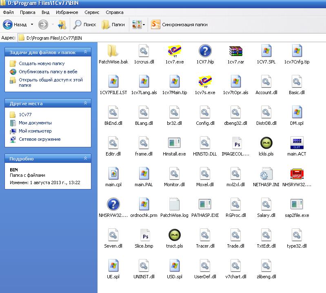Select the lckls.pls file icon
The image size is (326, 293).
click(266, 143)
